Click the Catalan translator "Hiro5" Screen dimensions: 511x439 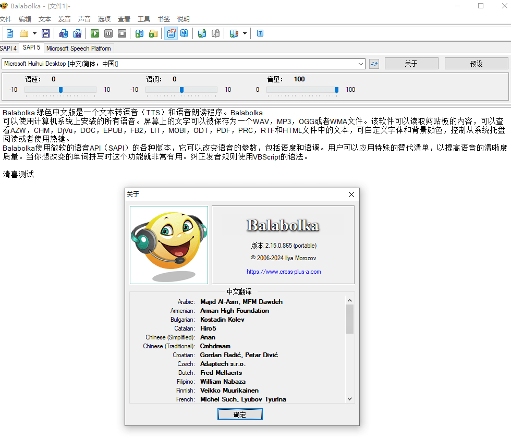pyautogui.click(x=208, y=328)
